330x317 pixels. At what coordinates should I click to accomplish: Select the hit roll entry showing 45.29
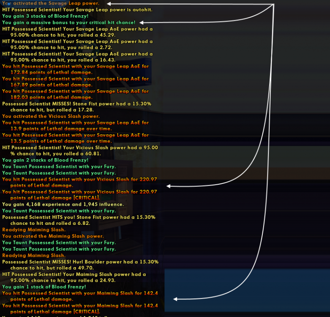click(x=77, y=32)
